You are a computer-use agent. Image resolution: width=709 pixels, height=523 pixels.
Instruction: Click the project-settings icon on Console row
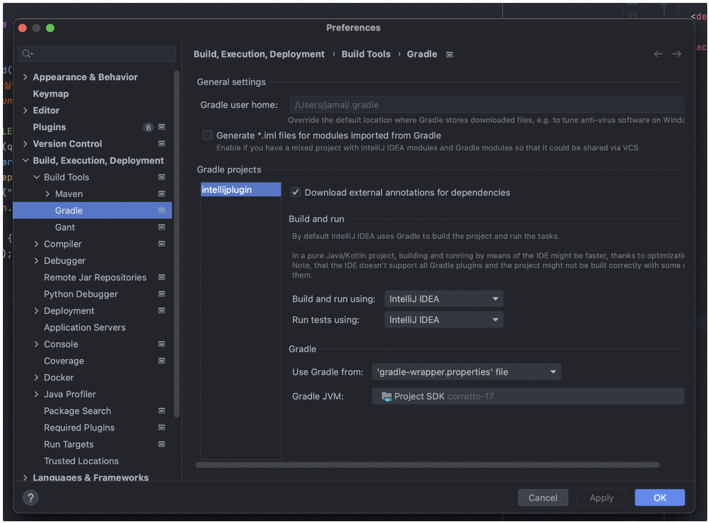162,344
